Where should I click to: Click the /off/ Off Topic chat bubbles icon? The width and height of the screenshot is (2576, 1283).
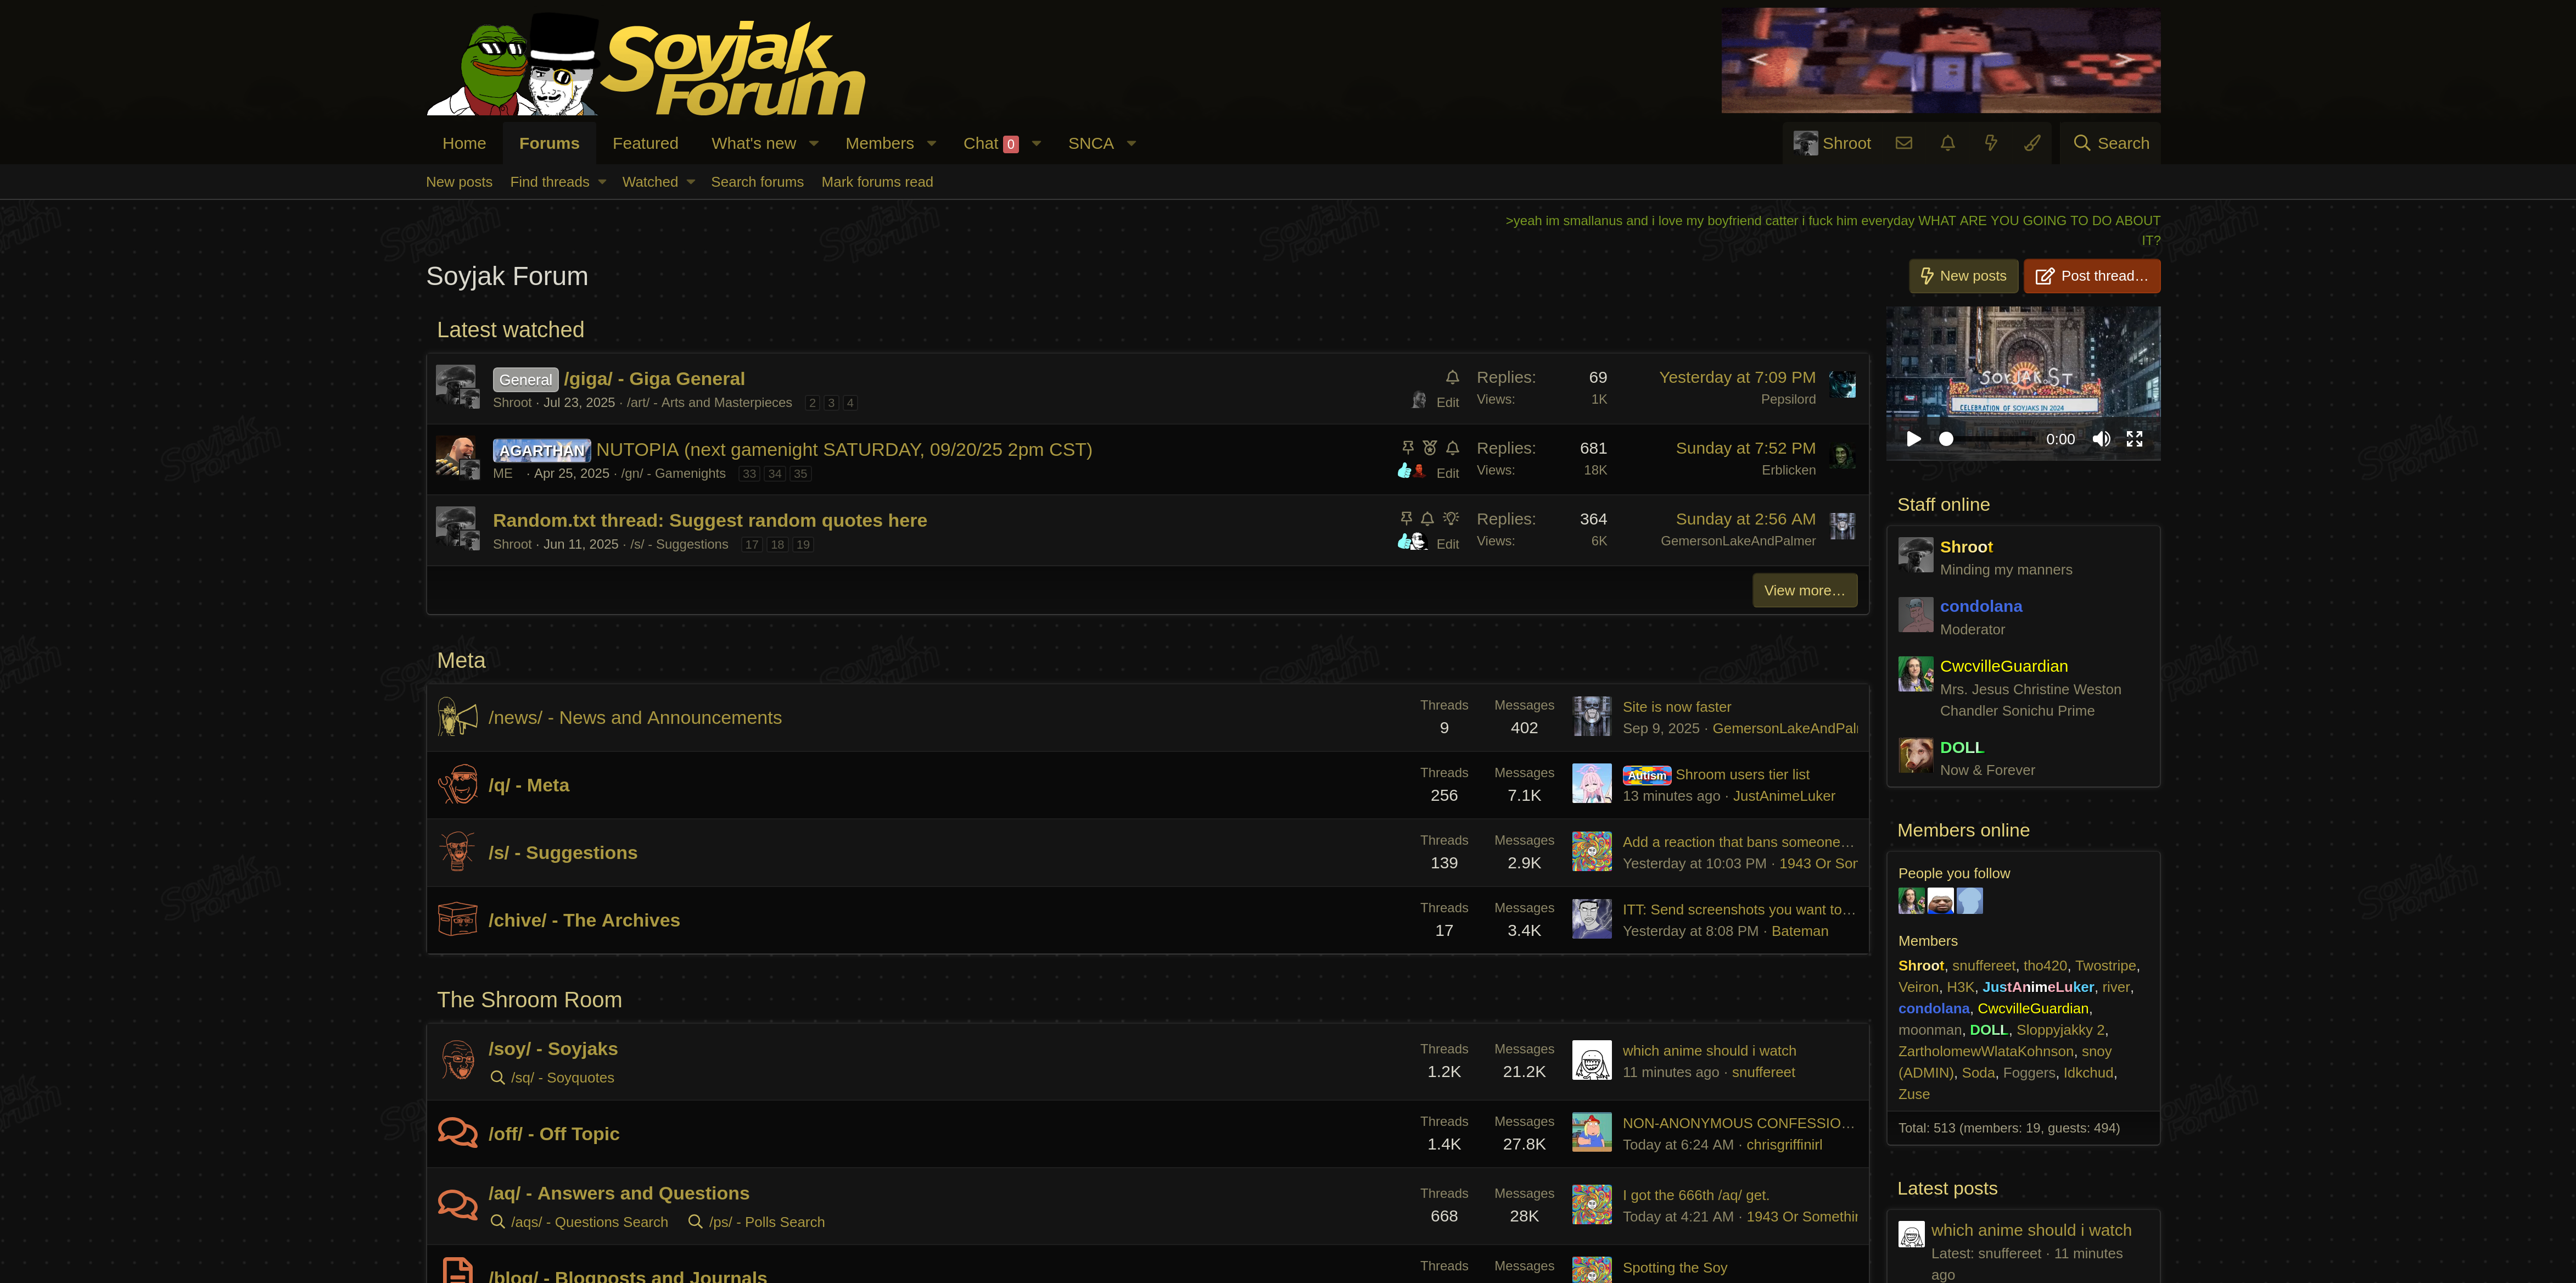tap(458, 1133)
